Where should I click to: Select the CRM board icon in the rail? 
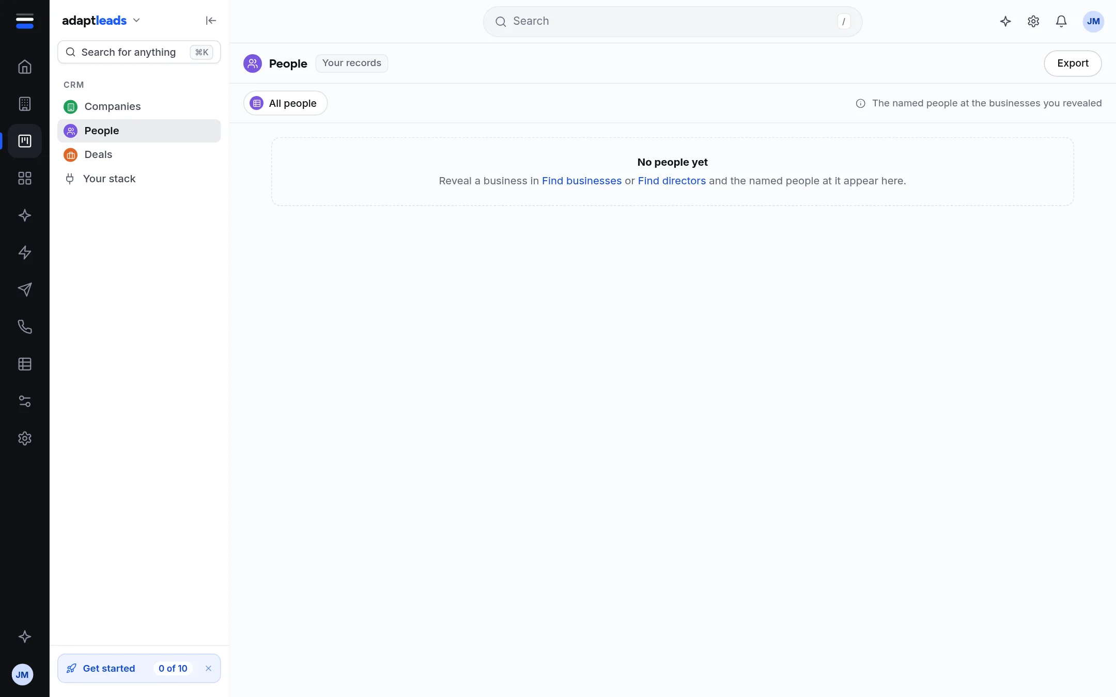24,141
